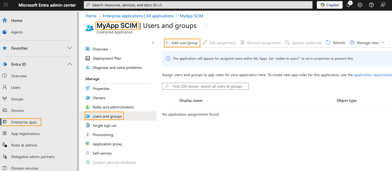
Task: Open the help question mark icon
Action: [x=371, y=5]
